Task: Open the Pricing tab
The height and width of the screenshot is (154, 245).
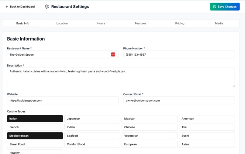Action: (x=180, y=23)
